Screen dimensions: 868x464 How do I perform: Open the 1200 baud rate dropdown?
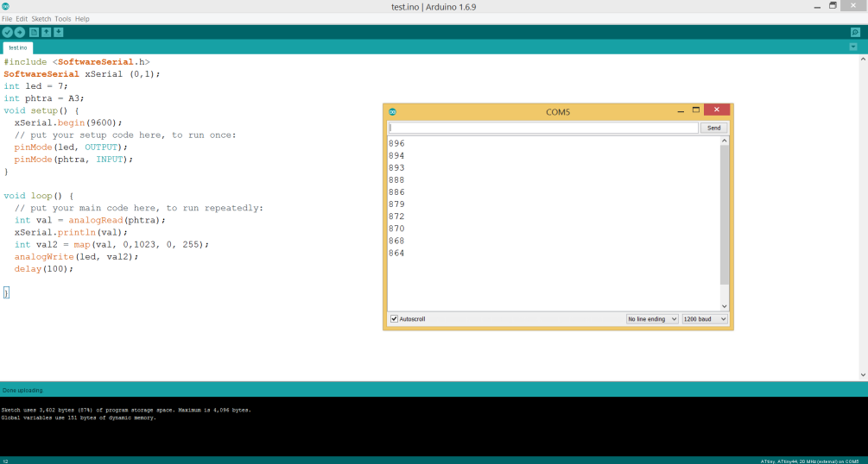pos(705,319)
